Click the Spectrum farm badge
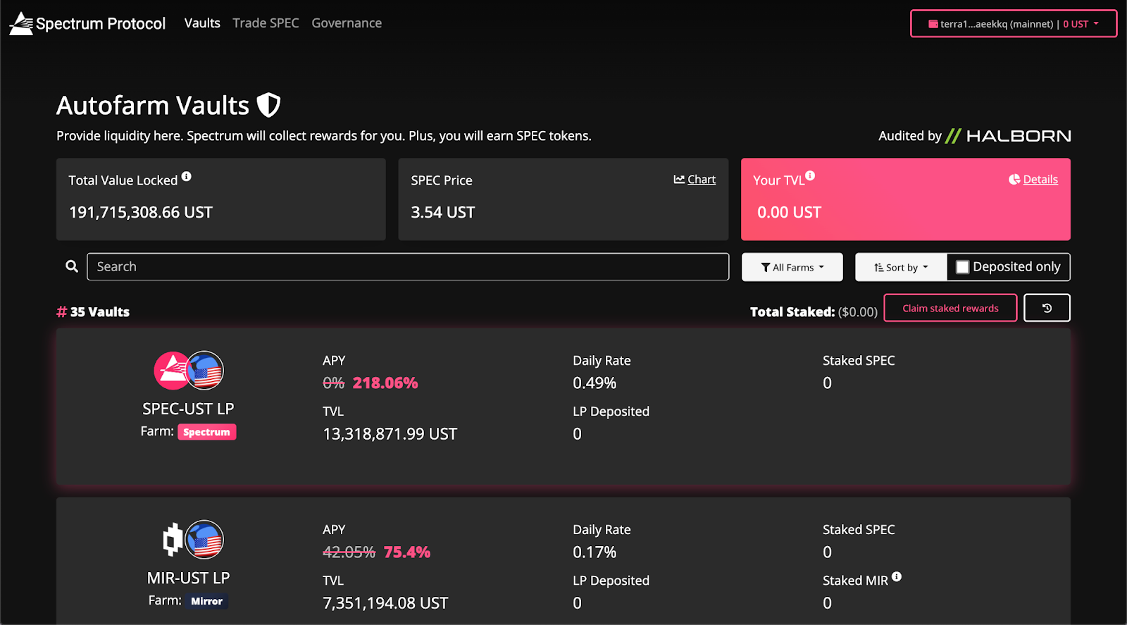The width and height of the screenshot is (1127, 625). [206, 432]
